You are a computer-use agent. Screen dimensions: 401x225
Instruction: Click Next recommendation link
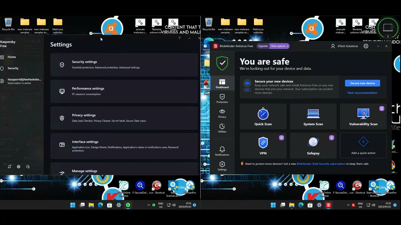362,93
